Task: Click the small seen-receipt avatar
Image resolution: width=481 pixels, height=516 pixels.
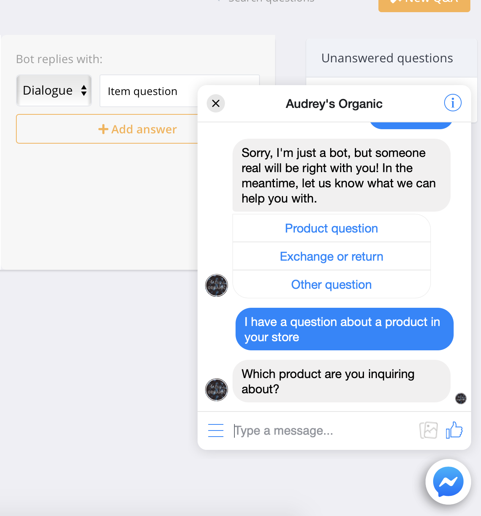Action: point(461,399)
